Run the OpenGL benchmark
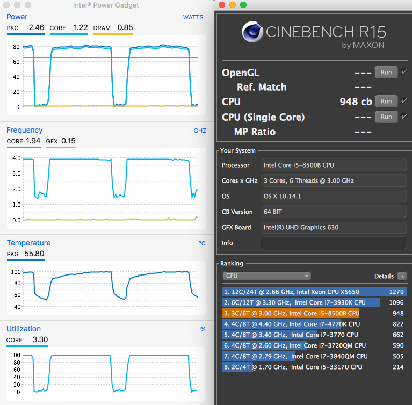This screenshot has height=405, width=412. point(386,73)
